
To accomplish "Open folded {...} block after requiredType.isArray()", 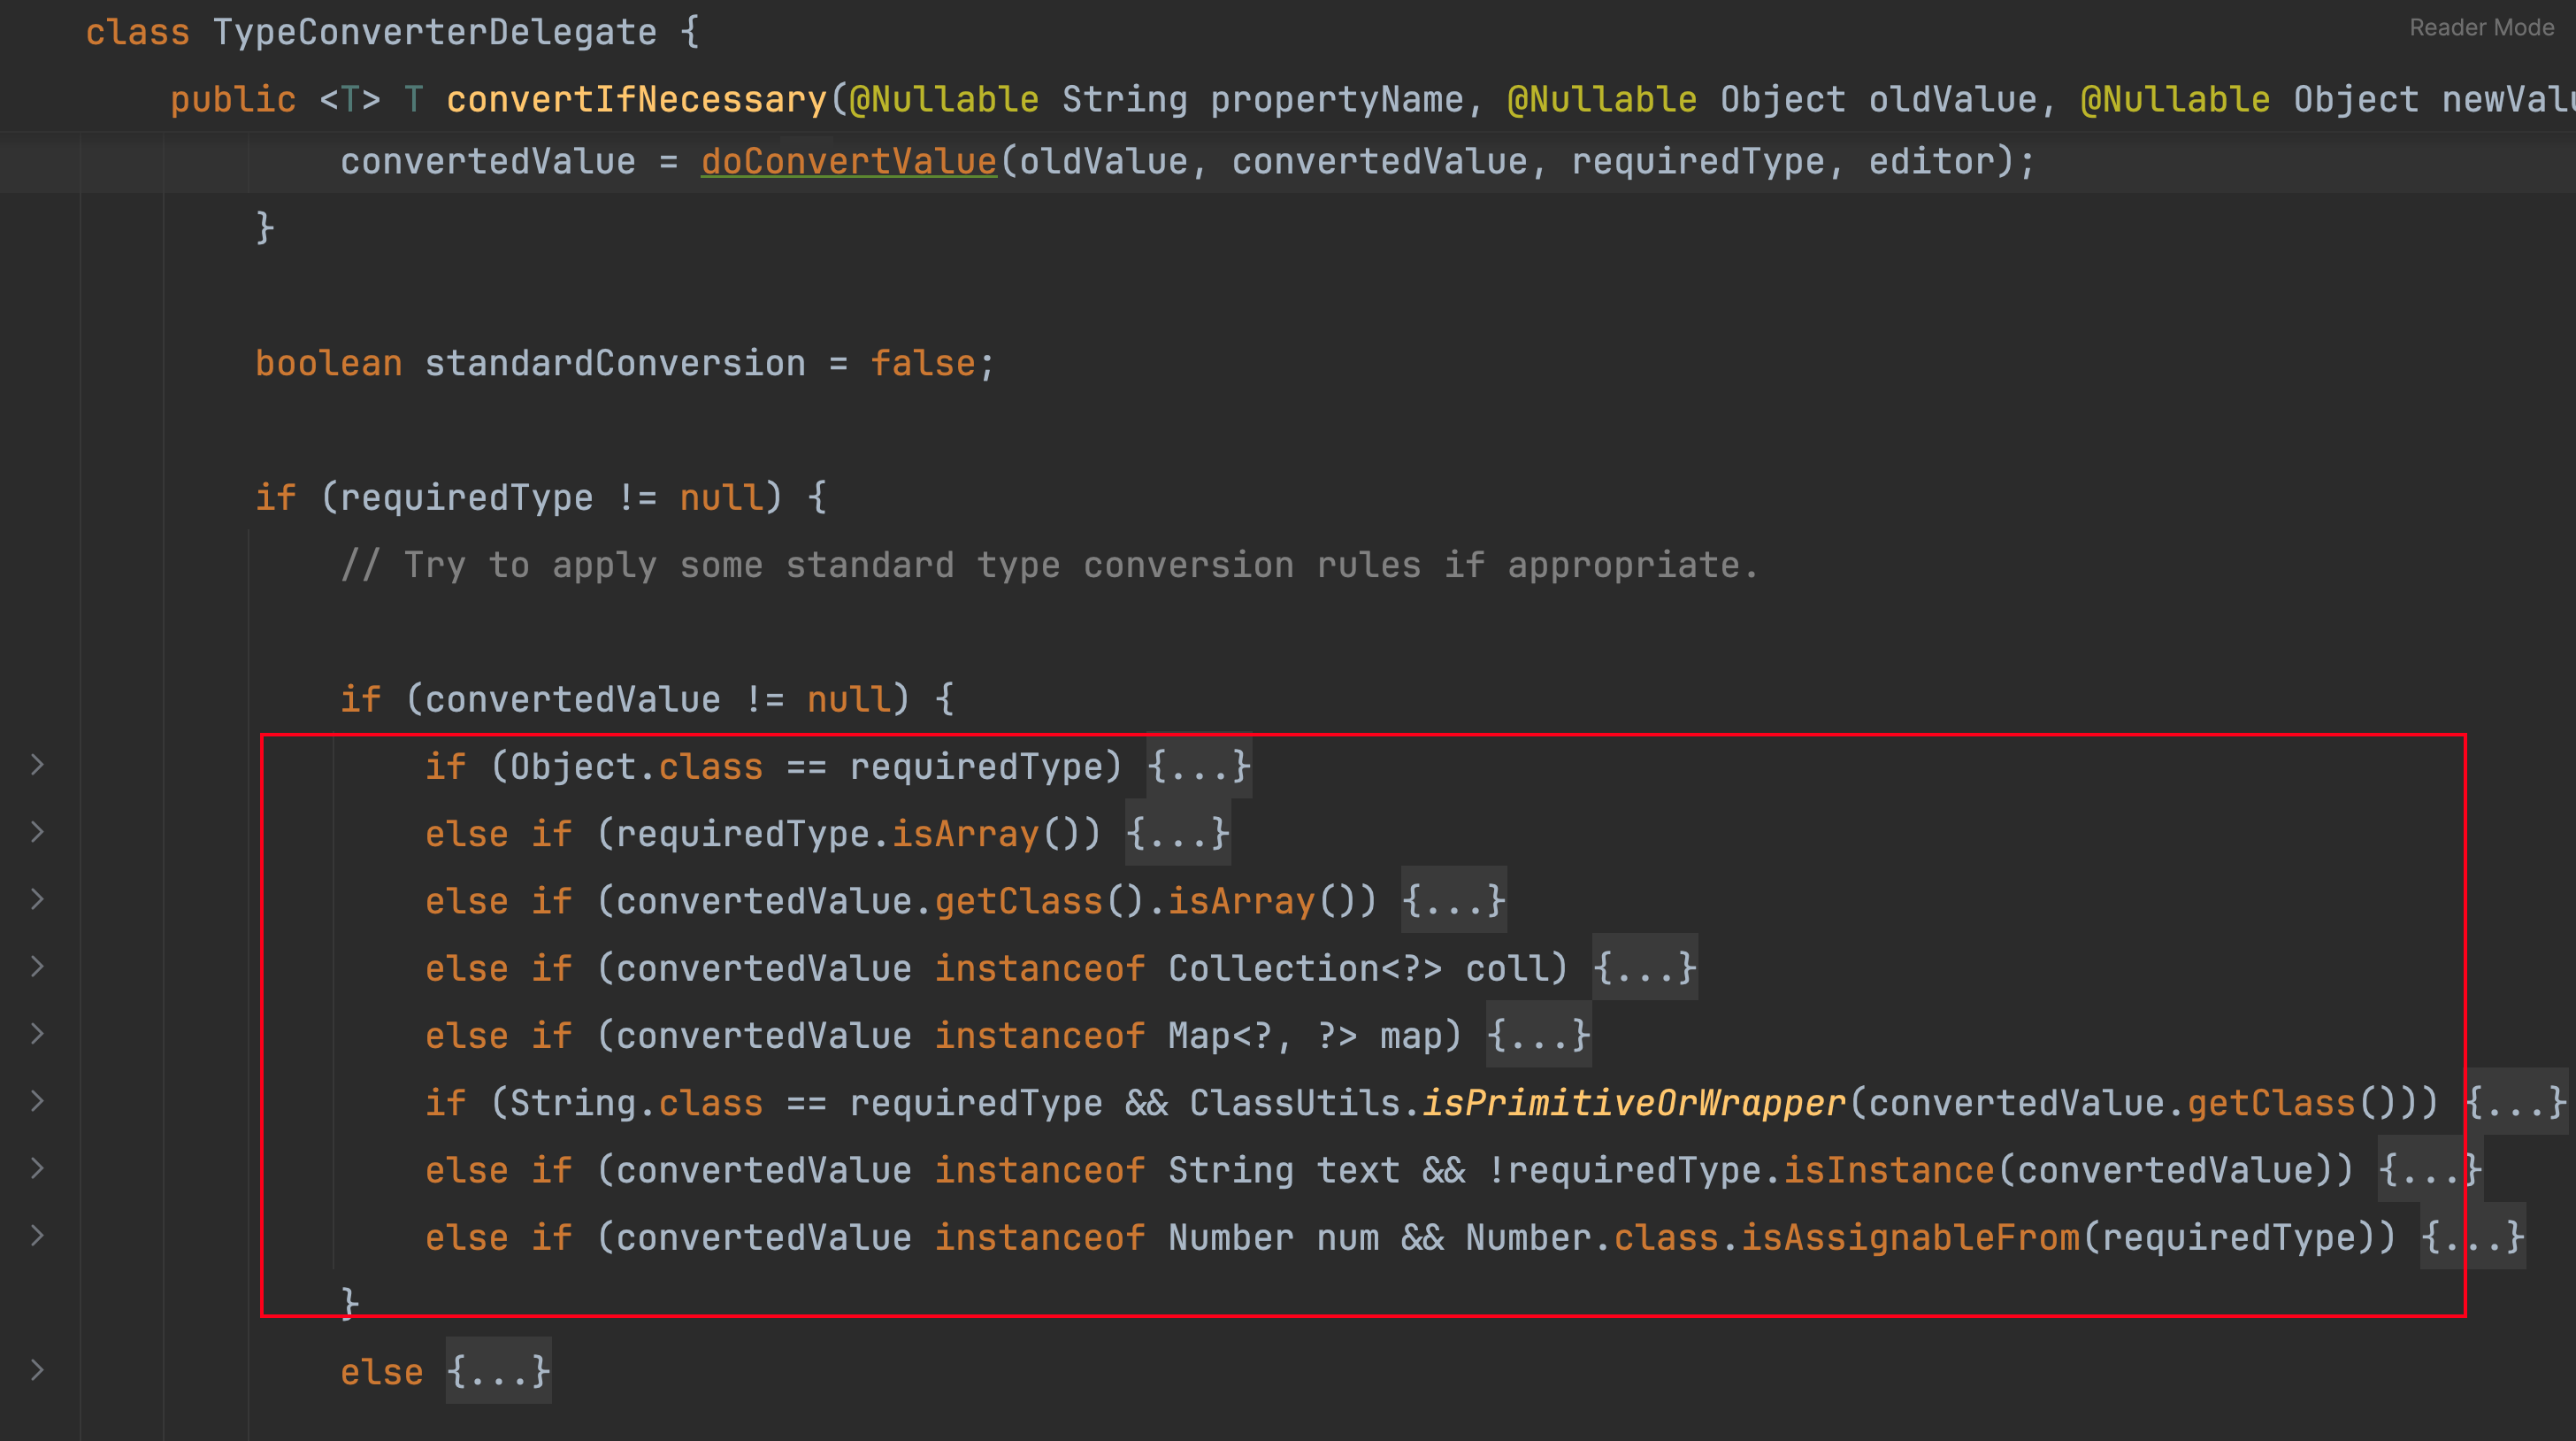I will tap(1177, 835).
